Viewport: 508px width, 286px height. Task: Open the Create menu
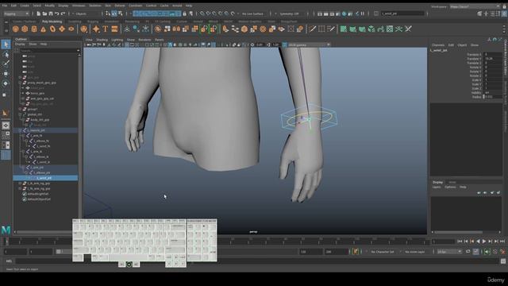click(x=25, y=6)
